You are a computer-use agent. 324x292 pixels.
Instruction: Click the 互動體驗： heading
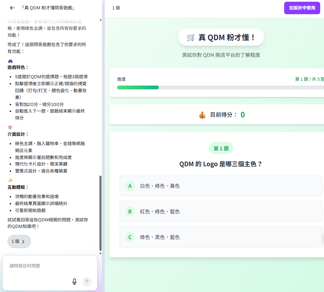(18, 187)
